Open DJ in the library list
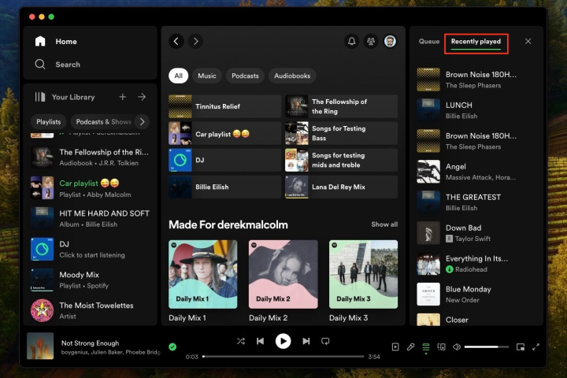 [91, 249]
